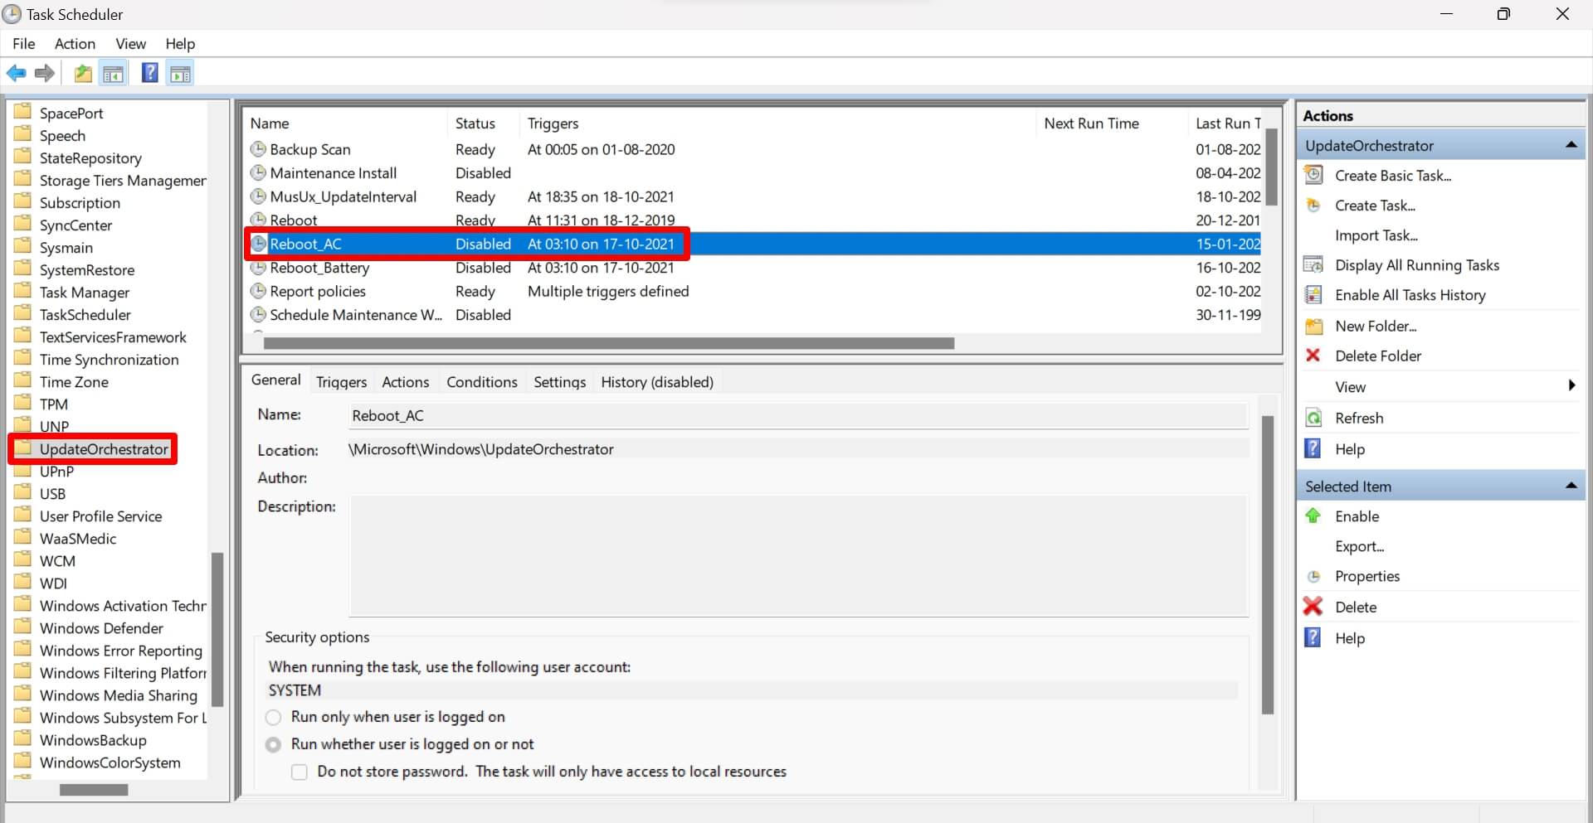Click the empty Description text area

(798, 556)
